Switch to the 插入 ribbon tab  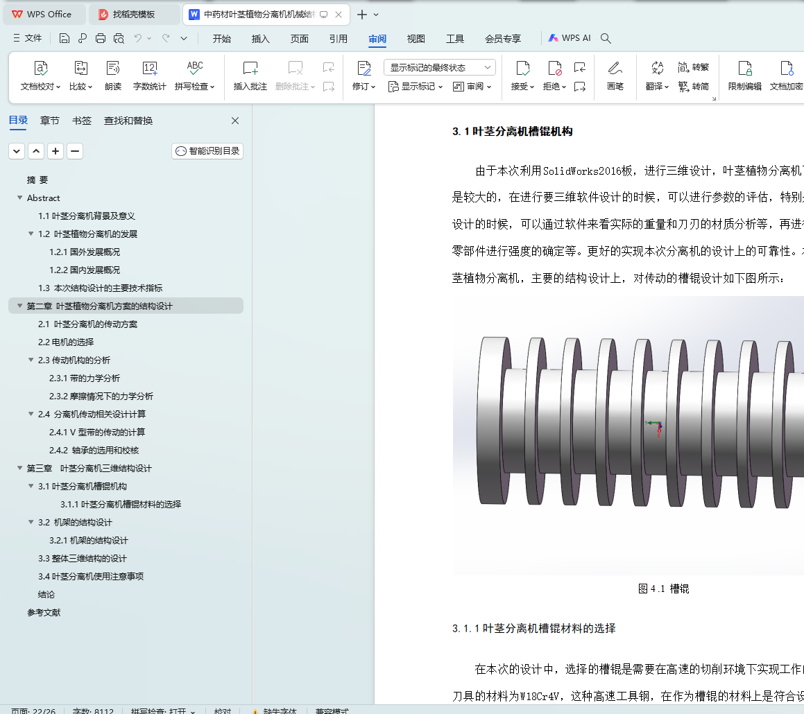pyautogui.click(x=260, y=38)
